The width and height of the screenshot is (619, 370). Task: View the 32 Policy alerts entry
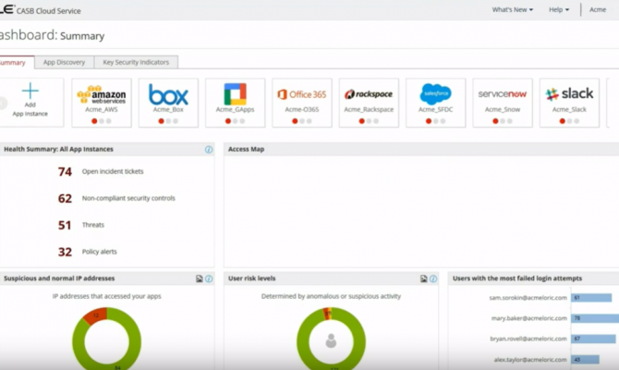[87, 252]
